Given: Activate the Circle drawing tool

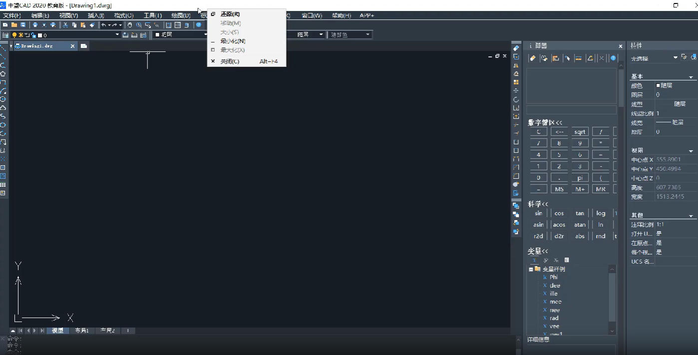Looking at the screenshot, I should point(3,99).
